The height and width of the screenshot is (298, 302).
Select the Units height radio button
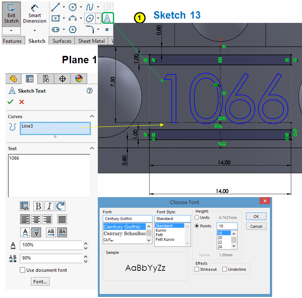click(x=197, y=218)
